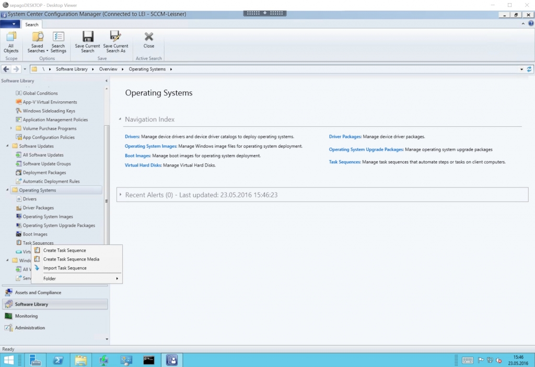Open the Operating System Upgrade Packages link

pyautogui.click(x=366, y=149)
